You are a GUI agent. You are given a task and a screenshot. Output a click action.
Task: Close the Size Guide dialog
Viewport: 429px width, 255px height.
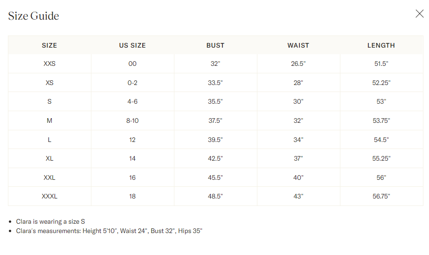(x=419, y=14)
